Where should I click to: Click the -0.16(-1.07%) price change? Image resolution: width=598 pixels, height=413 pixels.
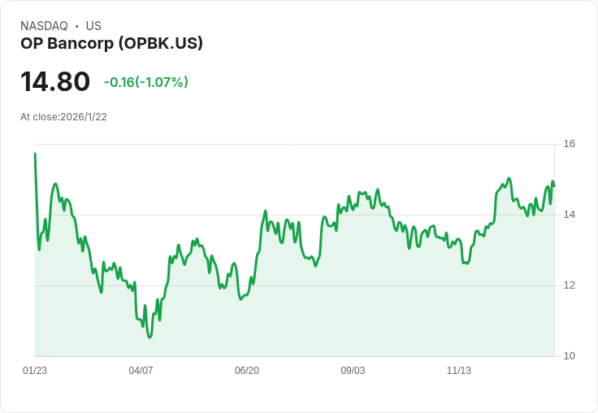(146, 82)
